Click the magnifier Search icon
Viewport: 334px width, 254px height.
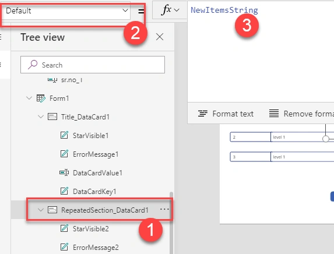(x=33, y=65)
